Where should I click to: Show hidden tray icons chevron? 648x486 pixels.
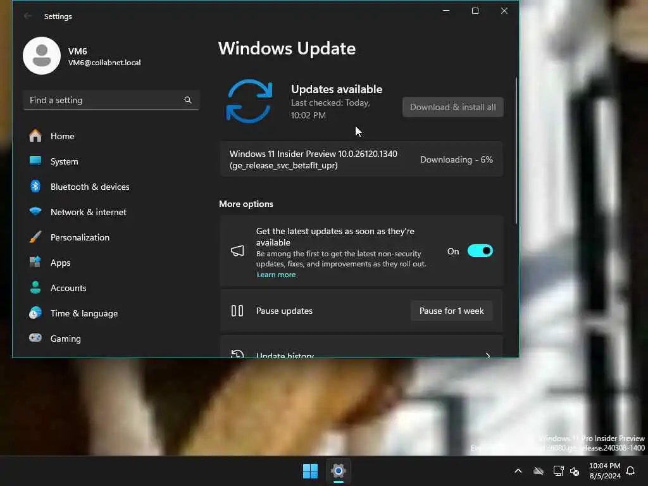[518, 471]
